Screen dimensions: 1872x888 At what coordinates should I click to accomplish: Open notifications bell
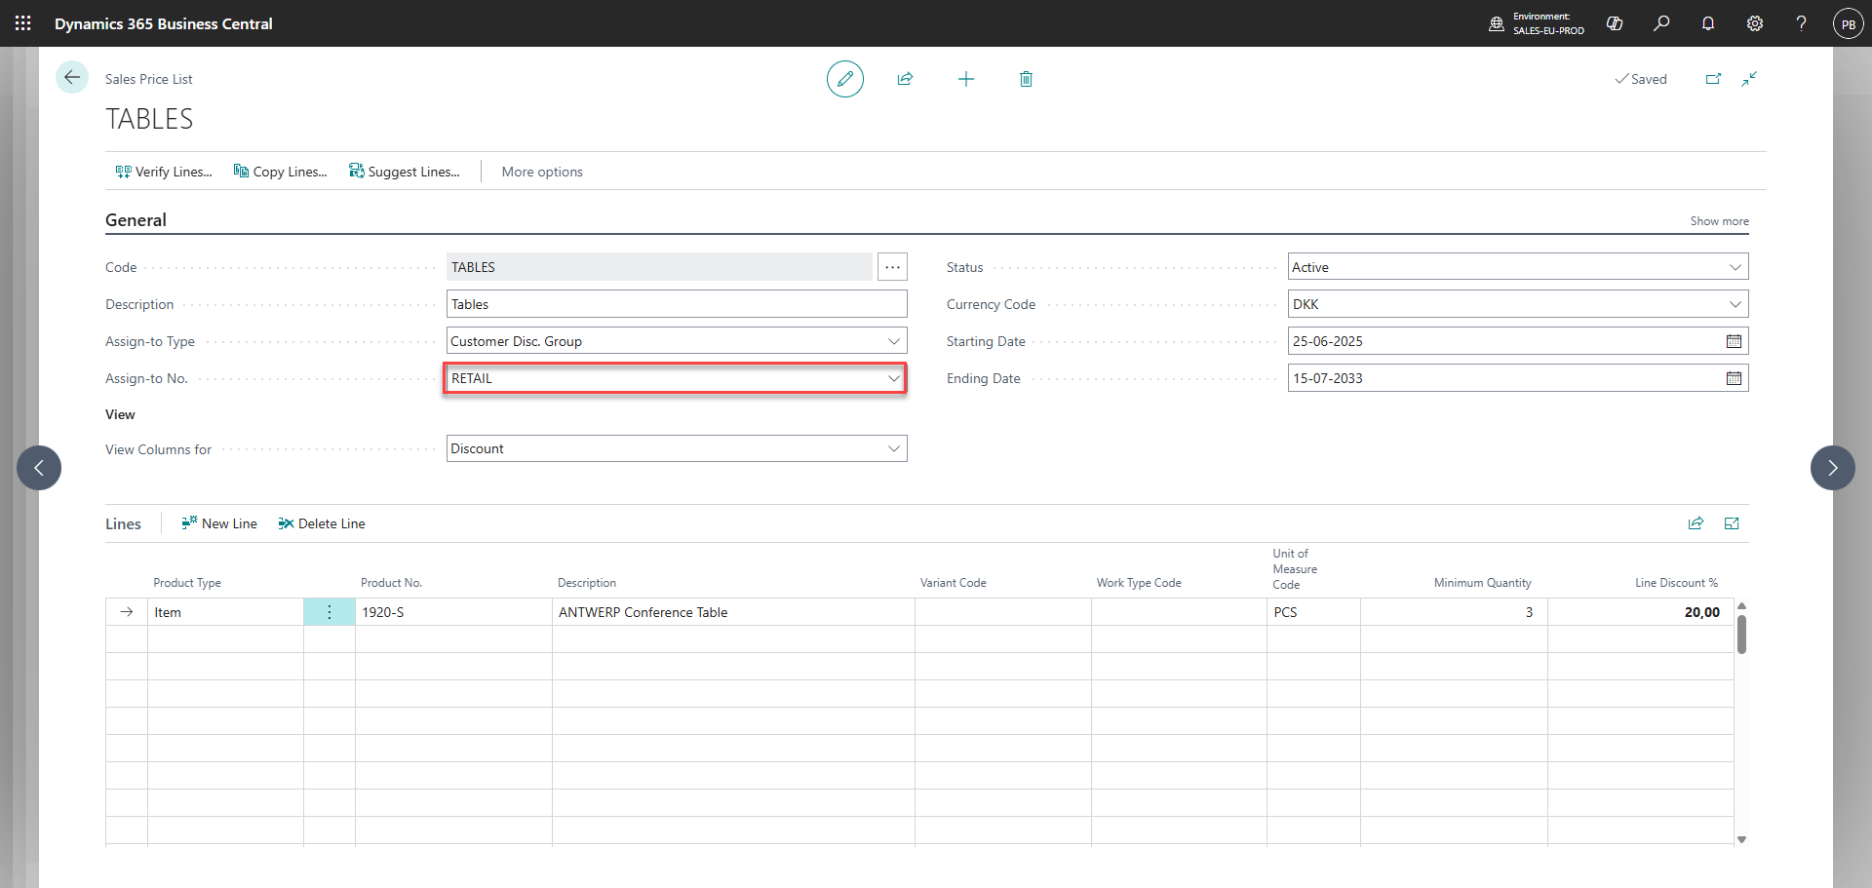coord(1708,23)
